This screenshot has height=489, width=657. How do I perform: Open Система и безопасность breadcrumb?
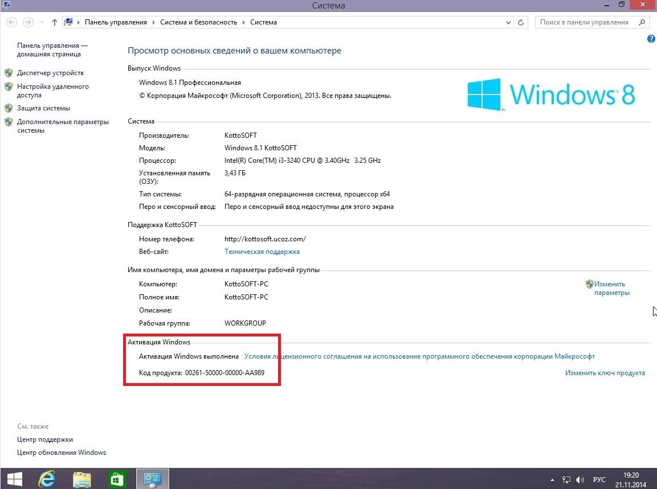(x=199, y=22)
